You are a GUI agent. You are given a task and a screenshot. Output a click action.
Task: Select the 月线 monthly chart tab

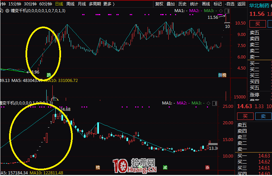click(x=82, y=4)
